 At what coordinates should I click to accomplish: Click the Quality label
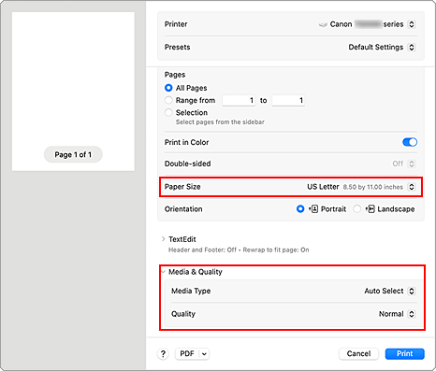(x=183, y=314)
